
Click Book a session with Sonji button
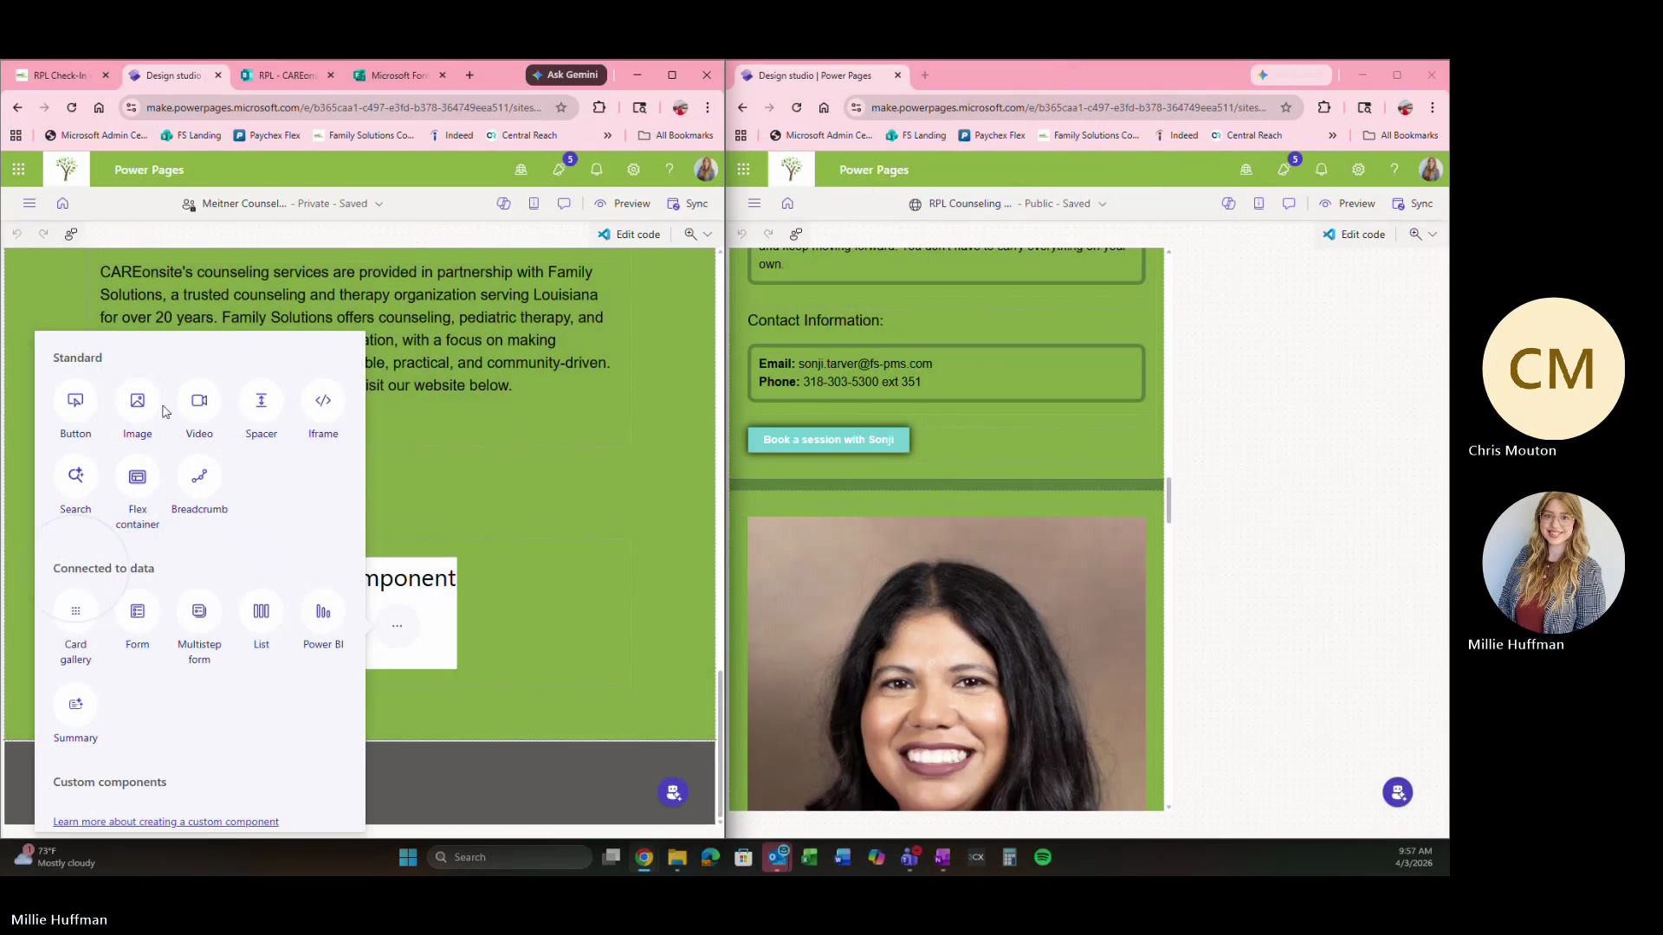tap(829, 440)
